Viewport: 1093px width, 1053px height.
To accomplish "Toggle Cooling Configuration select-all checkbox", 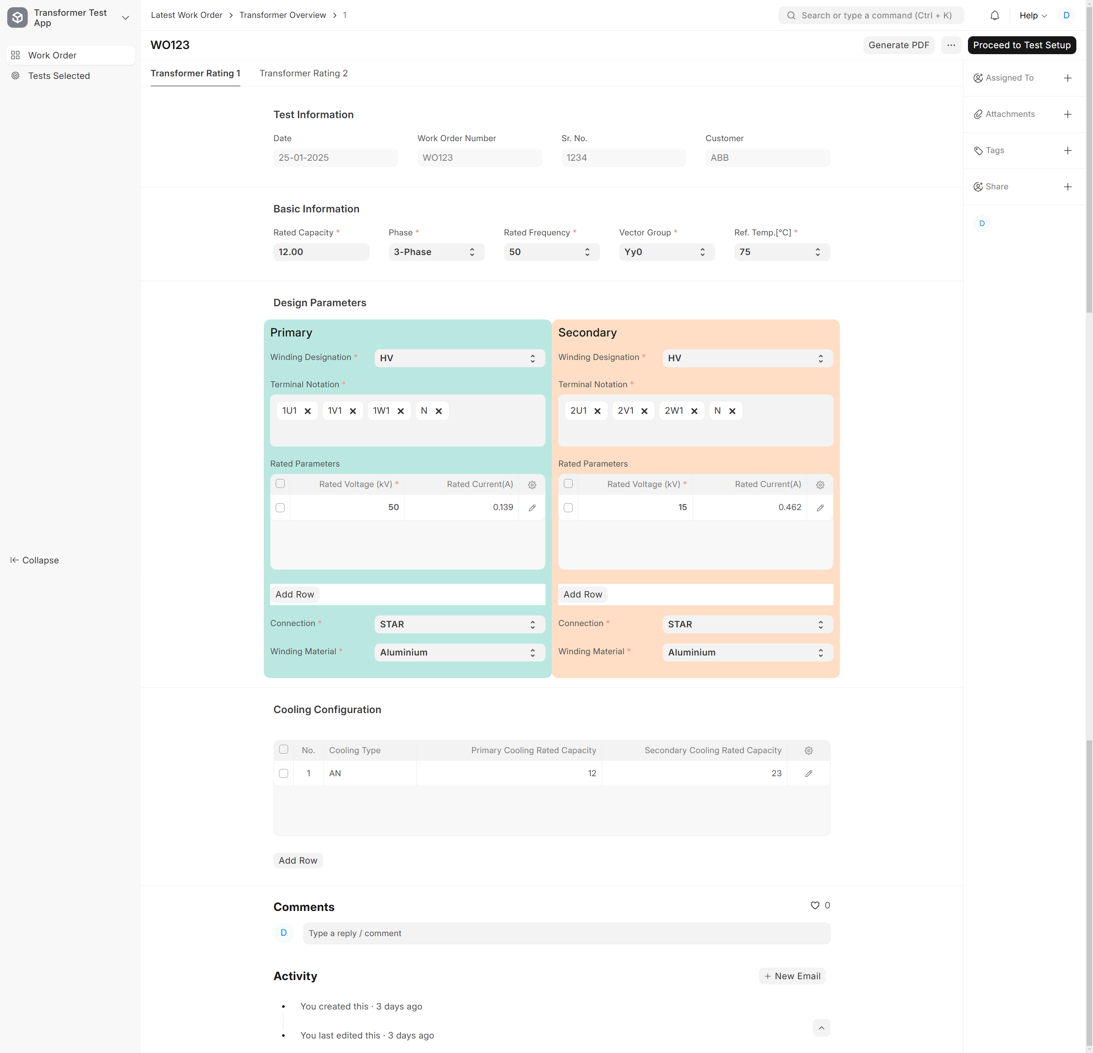I will click(x=283, y=749).
